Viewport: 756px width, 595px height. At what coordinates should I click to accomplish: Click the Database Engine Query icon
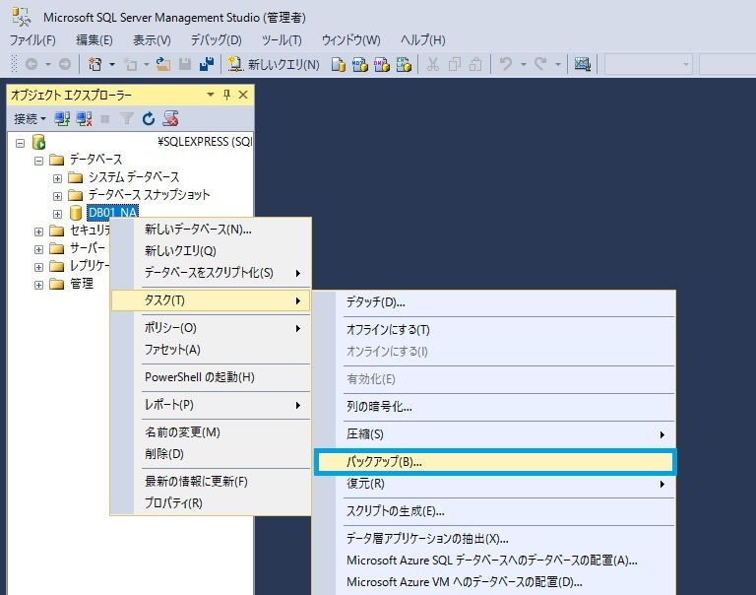[x=339, y=64]
